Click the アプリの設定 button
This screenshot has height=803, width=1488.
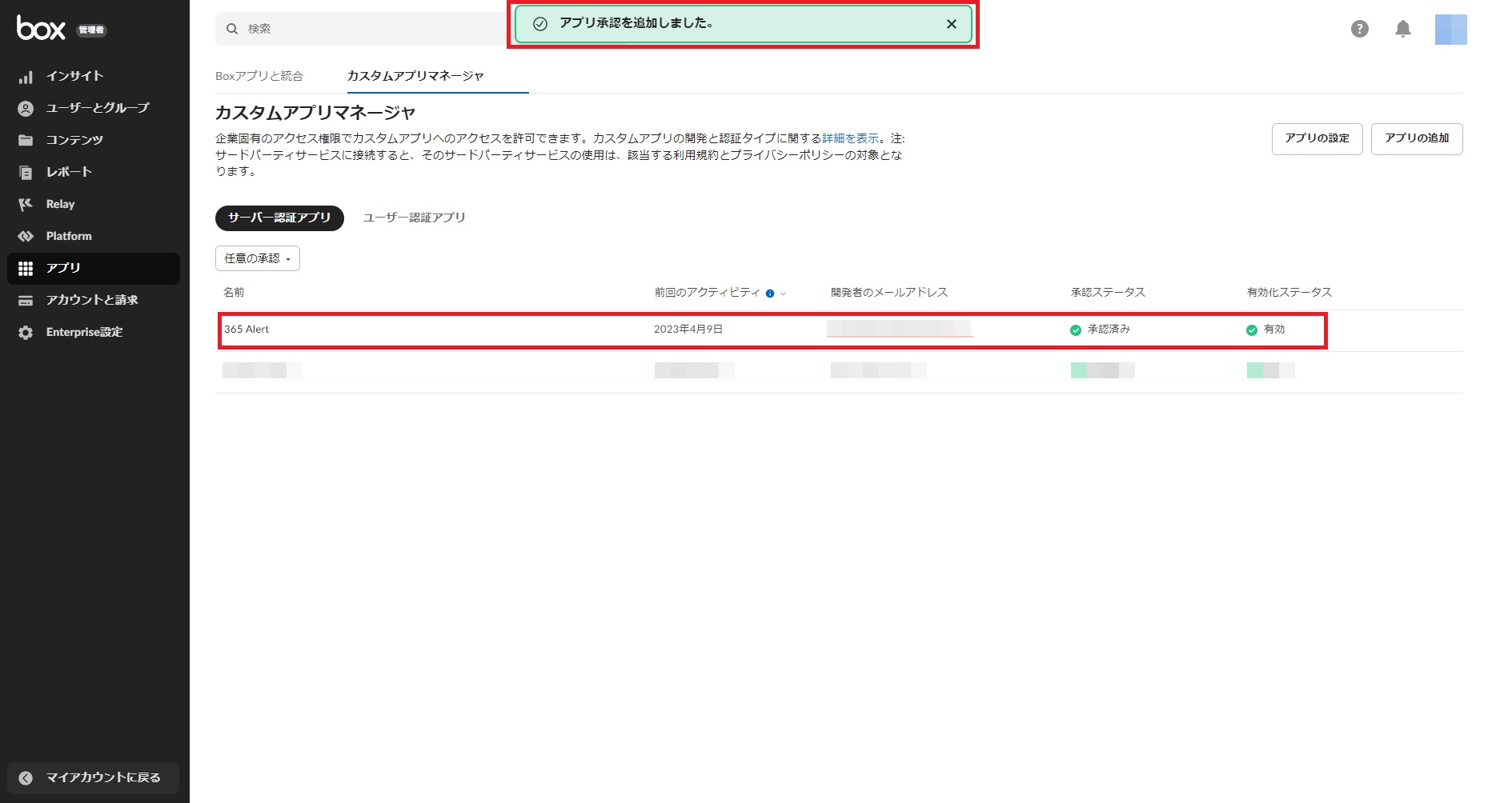pos(1317,138)
